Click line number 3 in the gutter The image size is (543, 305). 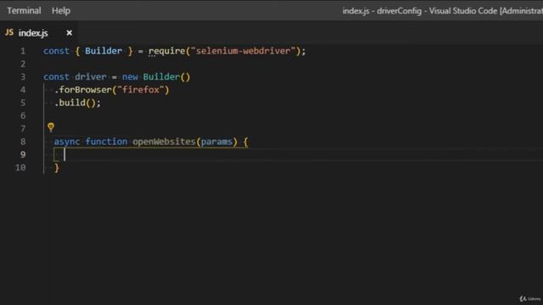[23, 77]
